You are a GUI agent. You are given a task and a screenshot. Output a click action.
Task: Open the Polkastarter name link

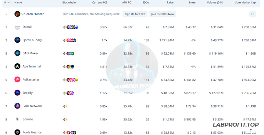(x=31, y=80)
